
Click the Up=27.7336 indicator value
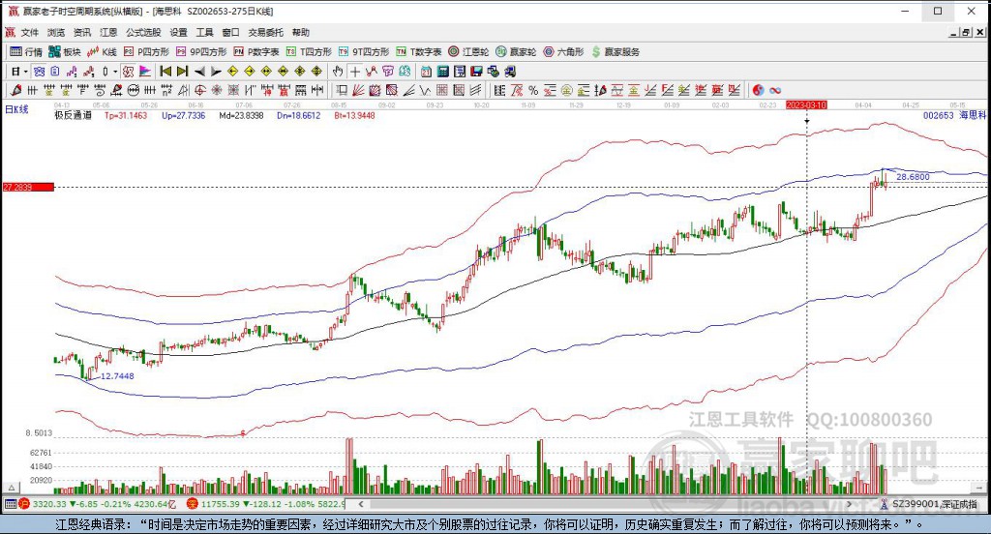tap(183, 116)
